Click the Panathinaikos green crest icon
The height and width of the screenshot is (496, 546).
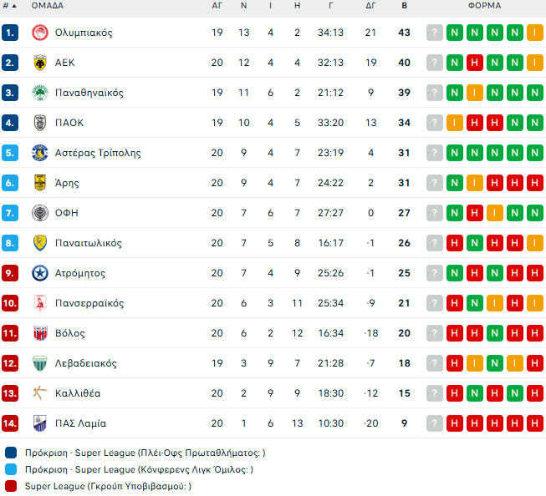[39, 93]
